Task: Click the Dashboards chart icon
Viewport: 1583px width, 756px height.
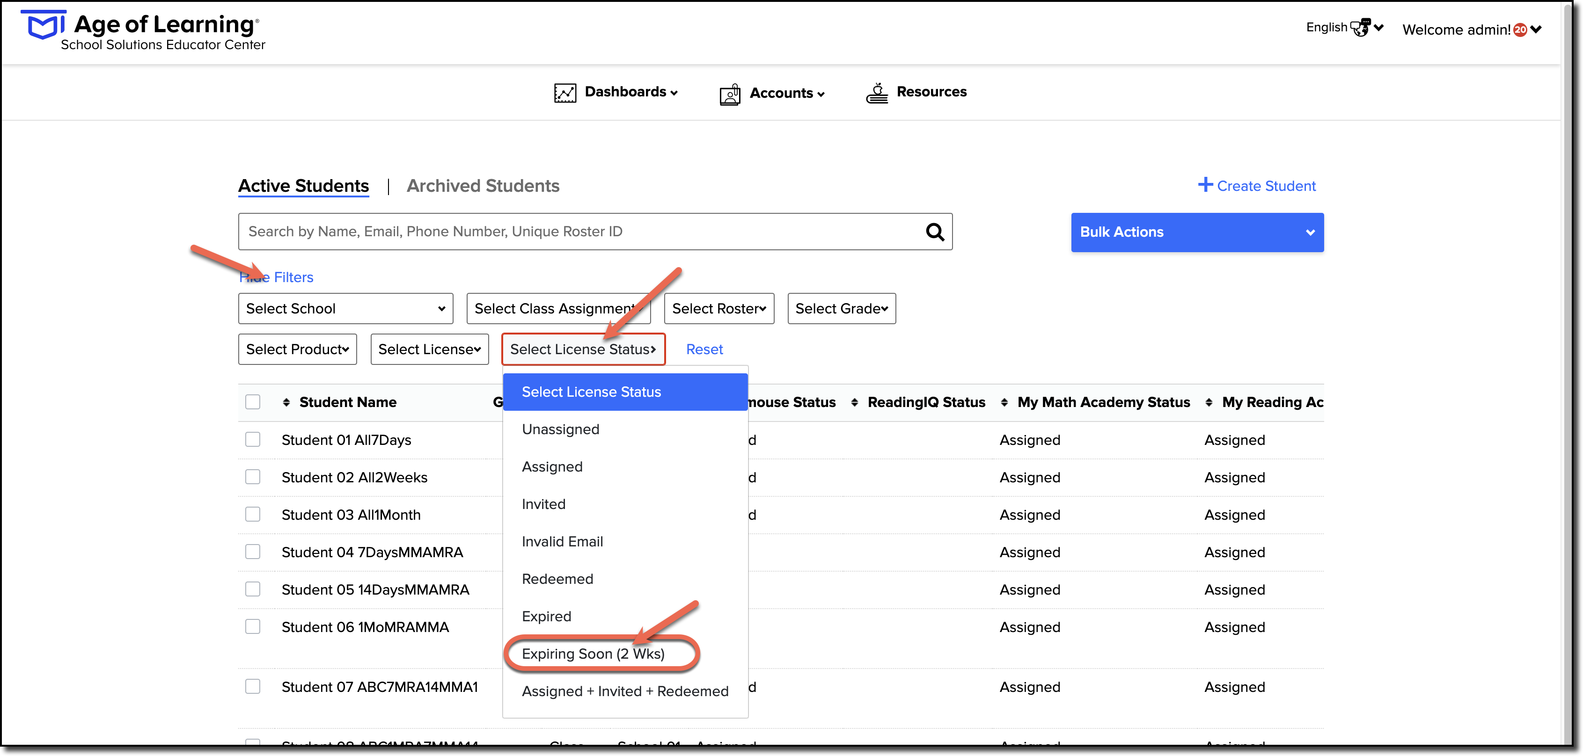Action: tap(565, 93)
